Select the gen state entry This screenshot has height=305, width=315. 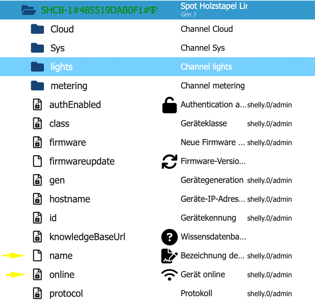57,181
